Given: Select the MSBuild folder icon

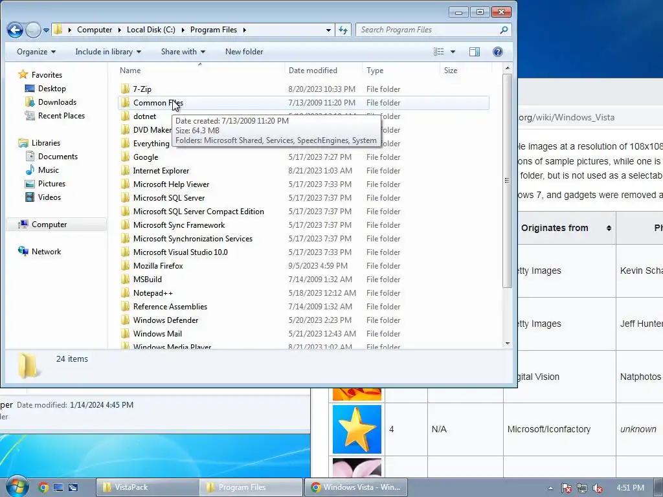Looking at the screenshot, I should [x=125, y=279].
